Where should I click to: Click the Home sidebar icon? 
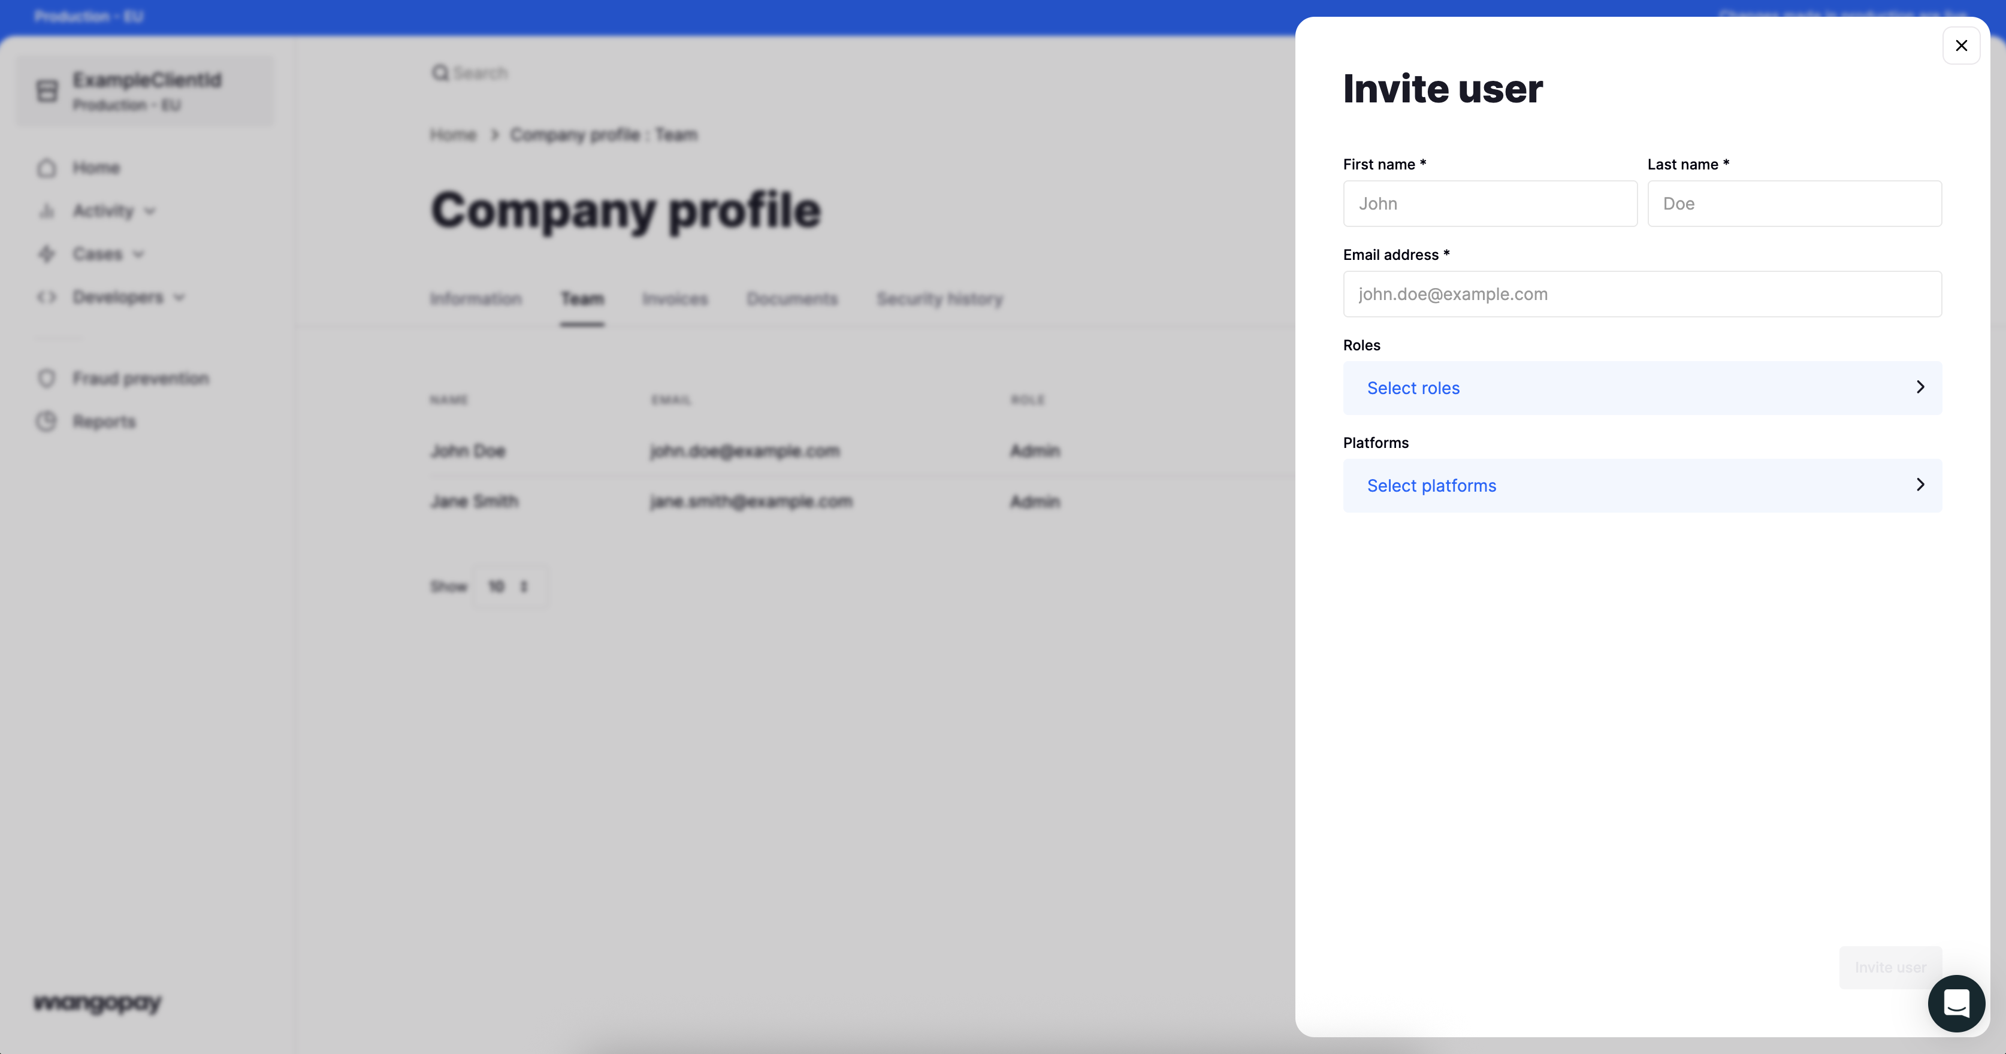coord(47,168)
